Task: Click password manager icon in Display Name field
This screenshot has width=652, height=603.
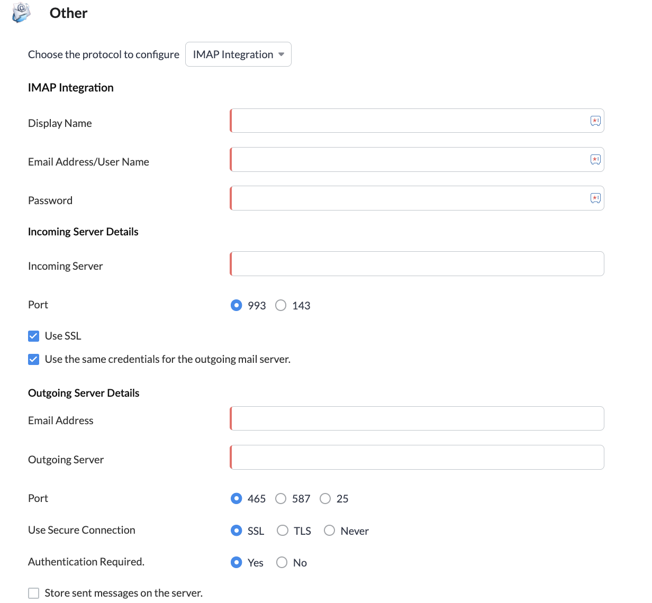Action: [x=595, y=121]
